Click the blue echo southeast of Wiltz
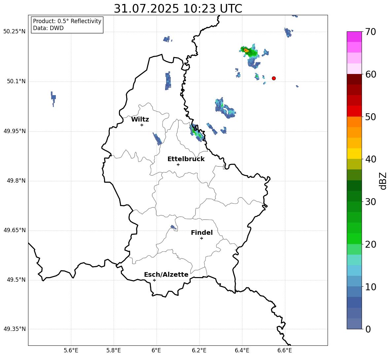 (157, 139)
